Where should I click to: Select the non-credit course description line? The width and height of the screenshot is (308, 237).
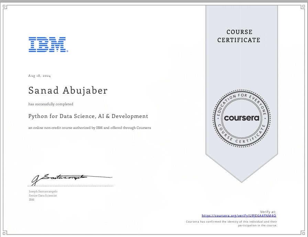[x=89, y=128]
